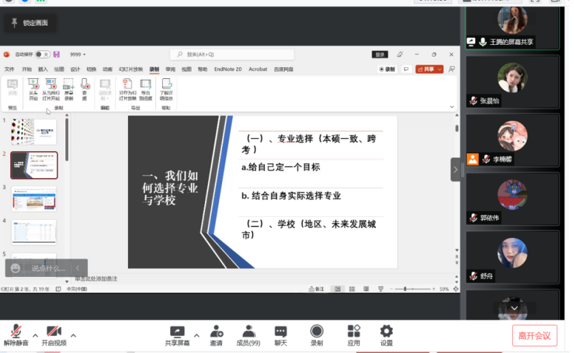This screenshot has height=353, width=574.
Task: Select slide 3 thumbnail in panel
Action: 34,198
